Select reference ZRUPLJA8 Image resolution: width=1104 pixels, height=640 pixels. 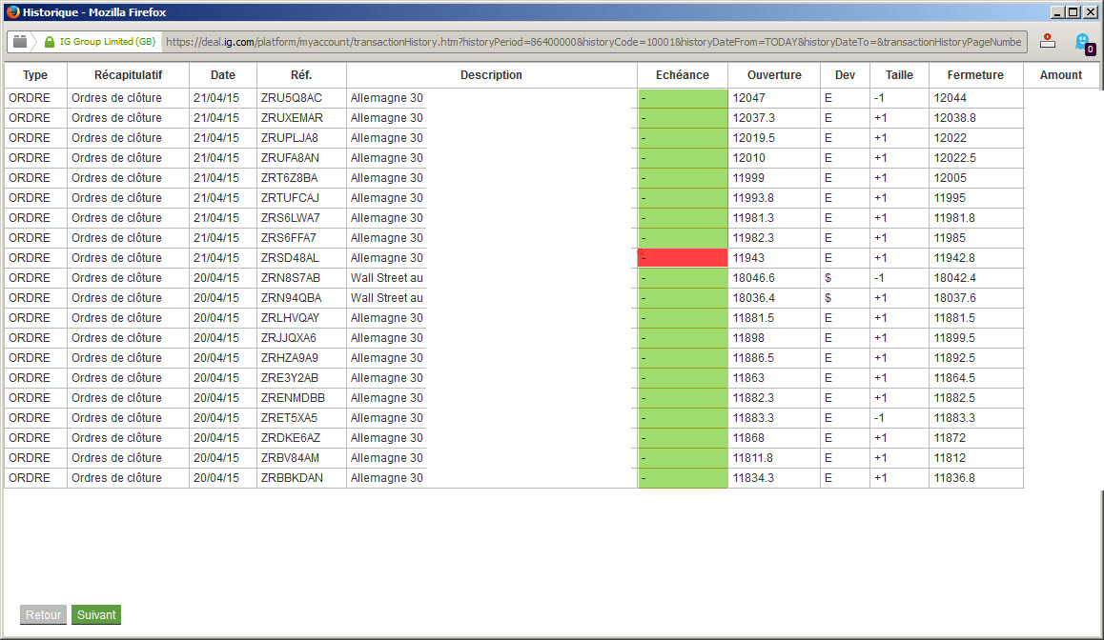290,138
